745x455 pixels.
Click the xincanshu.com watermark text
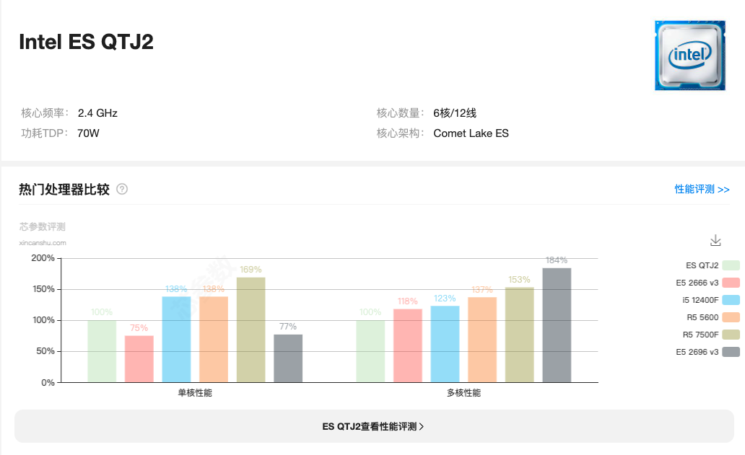pos(43,242)
